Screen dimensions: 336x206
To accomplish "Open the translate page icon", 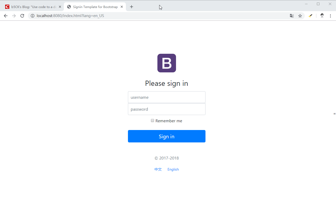I will [292, 16].
